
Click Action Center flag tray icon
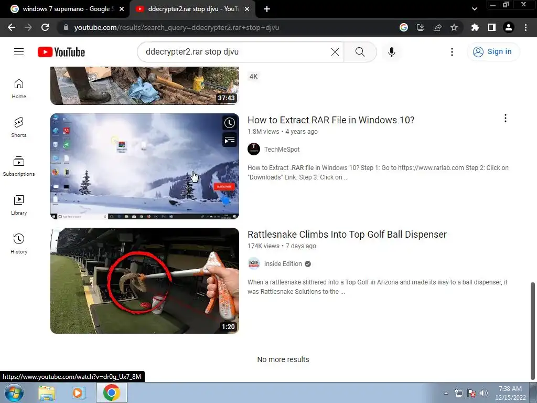471,393
